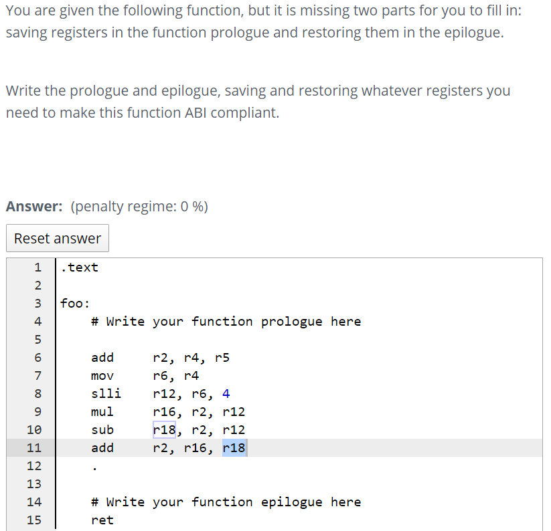551x531 pixels.
Task: Select line number 6 in the gutter
Action: coord(37,357)
